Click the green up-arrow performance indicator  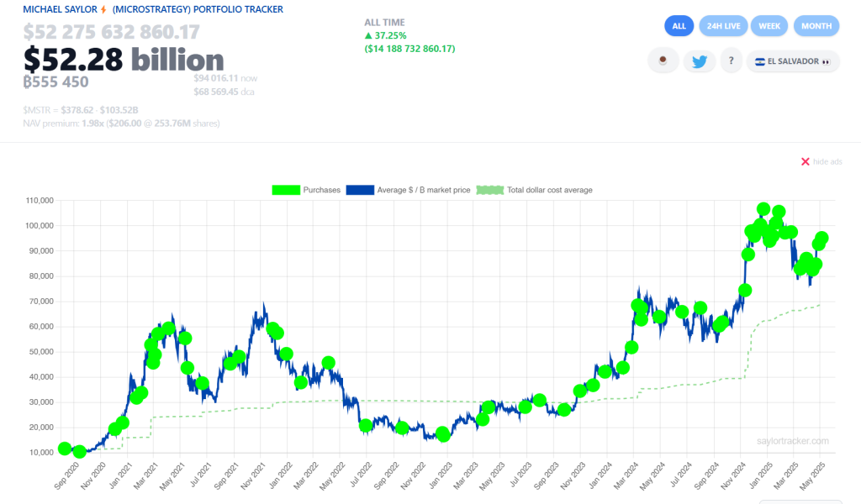click(x=367, y=35)
